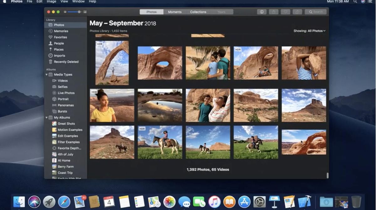
Task: Click the Rotate button in the toolbar
Action: coord(297,12)
